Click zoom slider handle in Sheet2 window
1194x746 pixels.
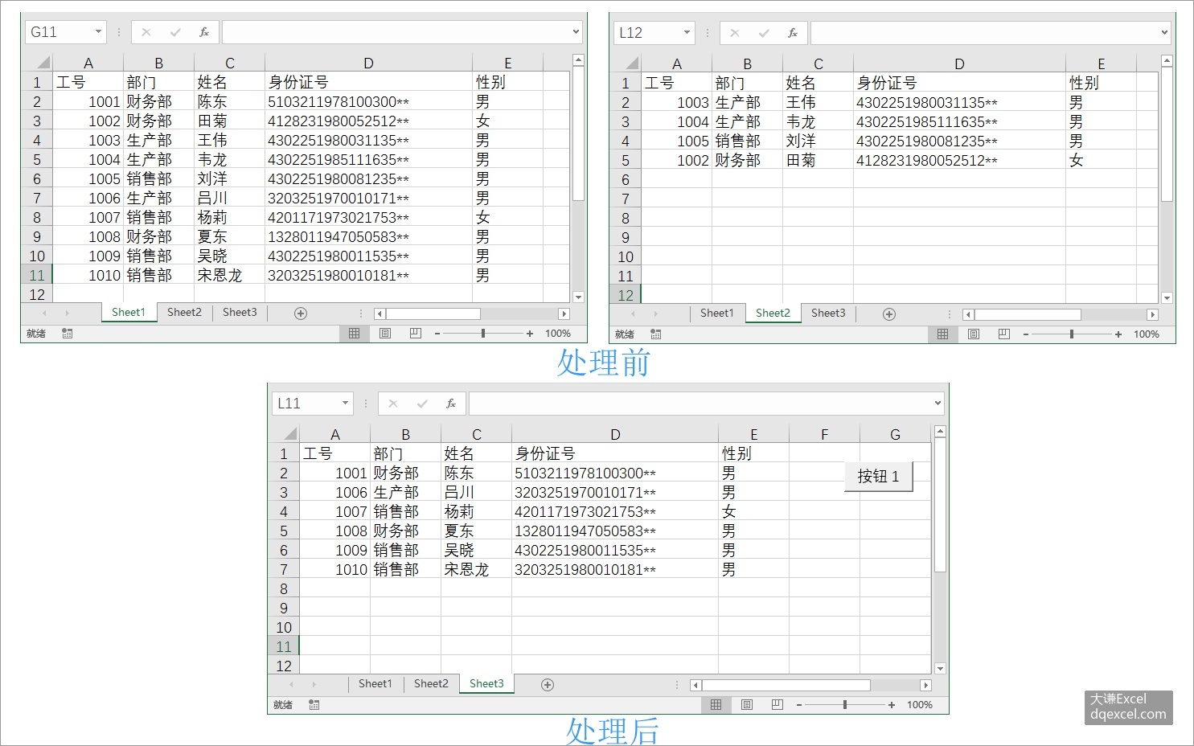1072,334
